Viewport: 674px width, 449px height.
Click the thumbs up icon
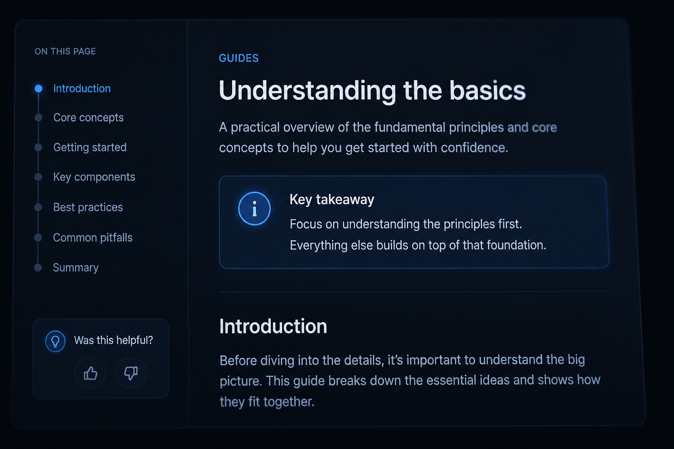(90, 373)
